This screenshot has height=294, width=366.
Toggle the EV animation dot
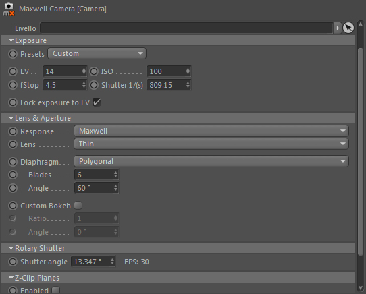pos(13,71)
